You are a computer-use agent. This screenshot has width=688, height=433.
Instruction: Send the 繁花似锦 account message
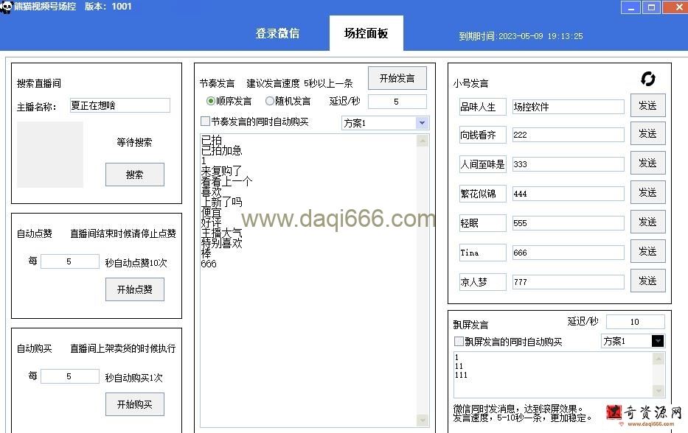point(647,192)
